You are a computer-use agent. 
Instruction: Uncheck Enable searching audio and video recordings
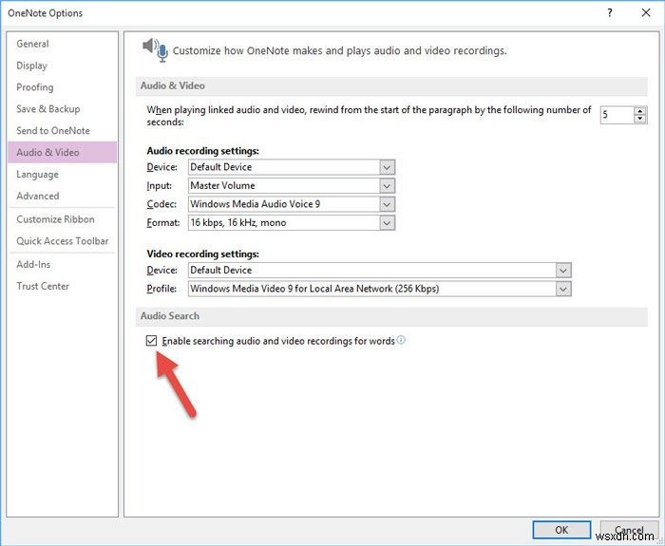151,340
